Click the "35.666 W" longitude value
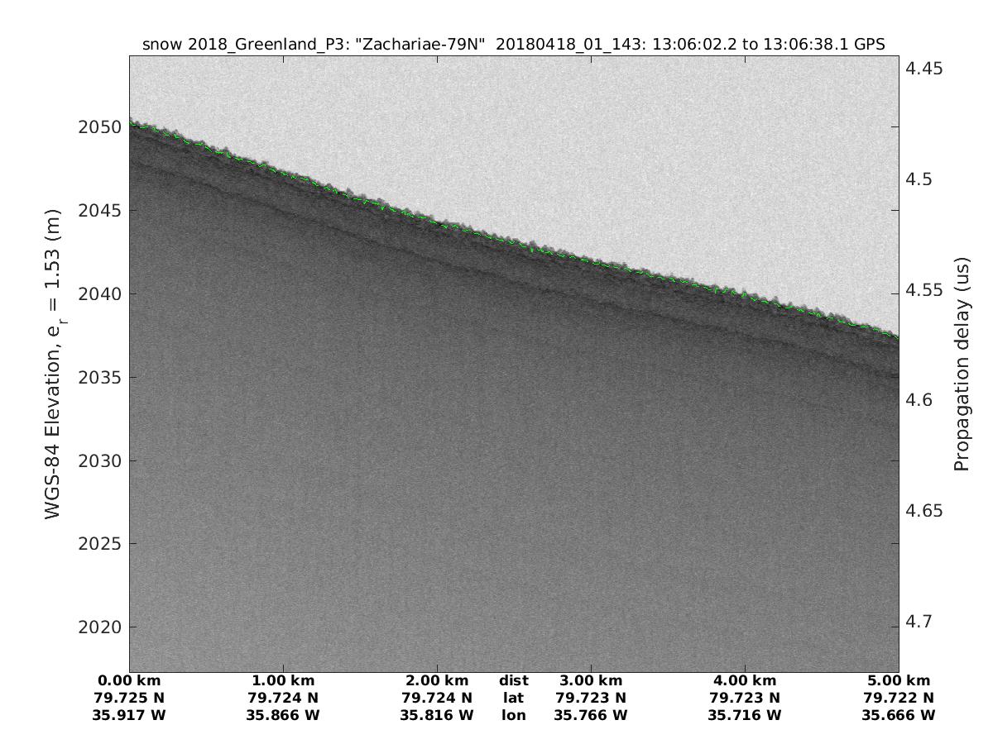This screenshot has height=744, width=993. tap(899, 716)
